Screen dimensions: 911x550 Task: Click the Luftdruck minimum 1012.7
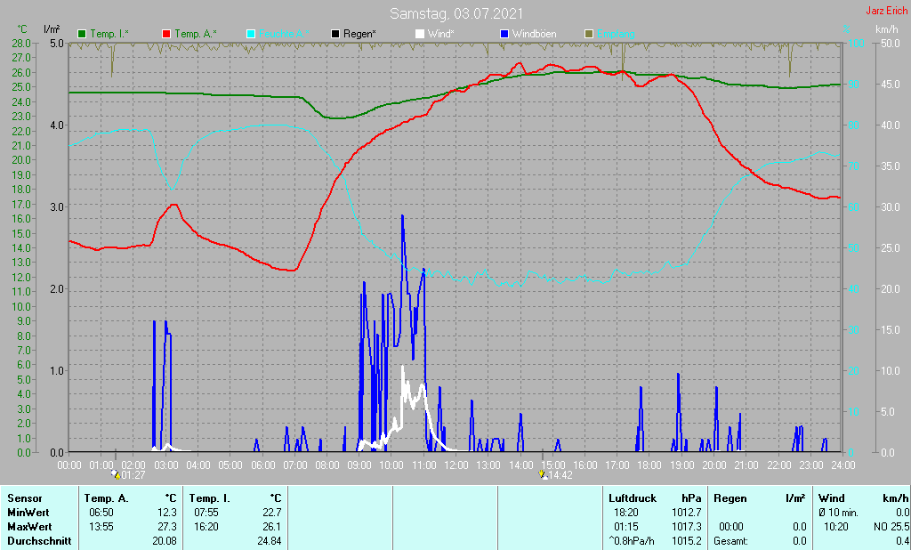[x=687, y=513]
